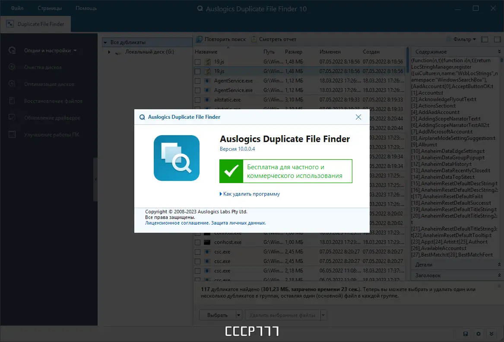The width and height of the screenshot is (504, 342).
Task: Open the 'Защита личных данных' link
Action: click(238, 223)
